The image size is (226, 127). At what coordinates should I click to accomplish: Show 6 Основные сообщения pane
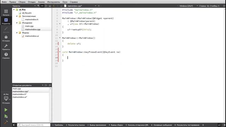(161, 125)
